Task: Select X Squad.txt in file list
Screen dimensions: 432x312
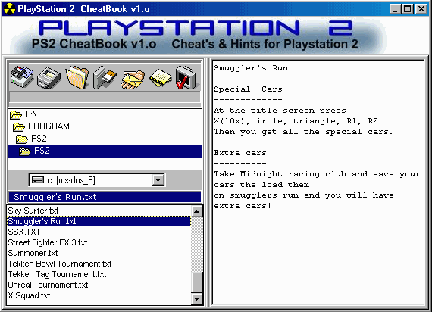Action: pyautogui.click(x=99, y=295)
